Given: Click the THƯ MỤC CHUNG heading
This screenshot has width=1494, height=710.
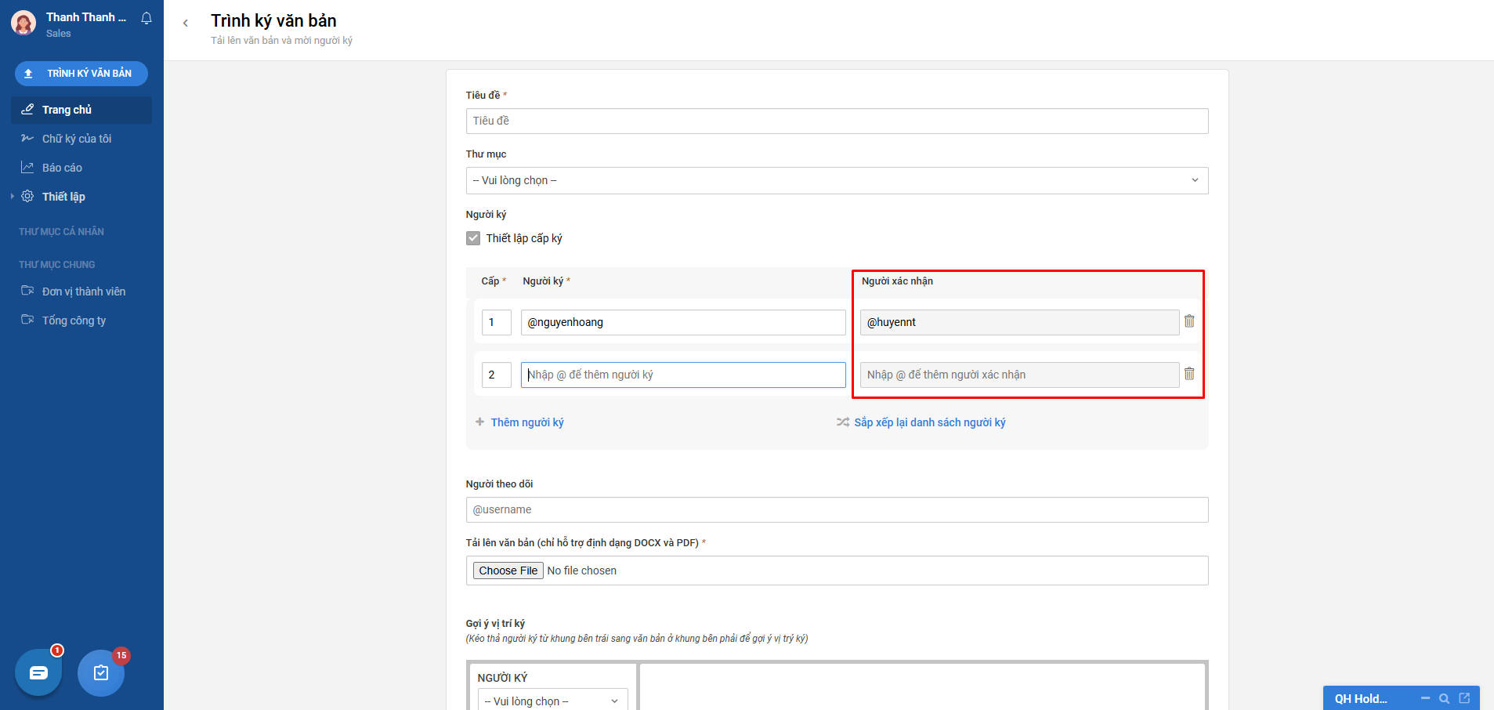Looking at the screenshot, I should tap(57, 265).
